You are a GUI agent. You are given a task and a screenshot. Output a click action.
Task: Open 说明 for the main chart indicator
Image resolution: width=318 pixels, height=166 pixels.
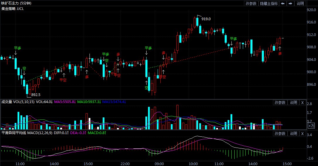tap(300, 4)
